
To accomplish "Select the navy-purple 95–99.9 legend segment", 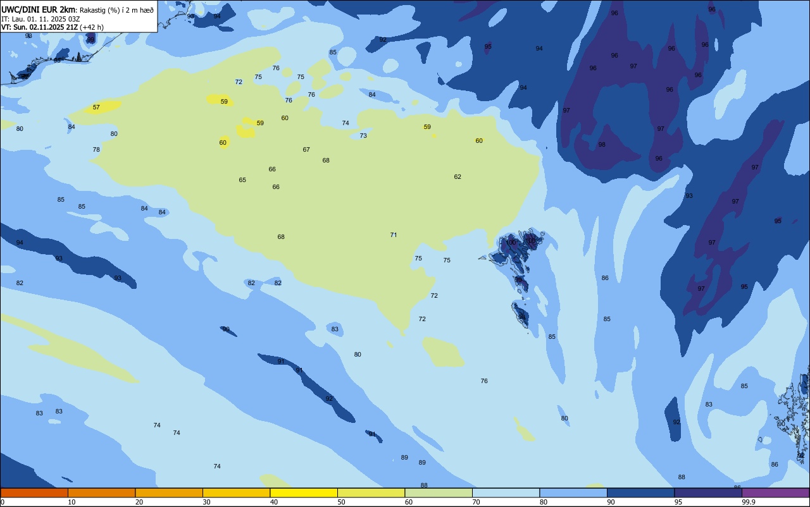I will tap(708, 492).
